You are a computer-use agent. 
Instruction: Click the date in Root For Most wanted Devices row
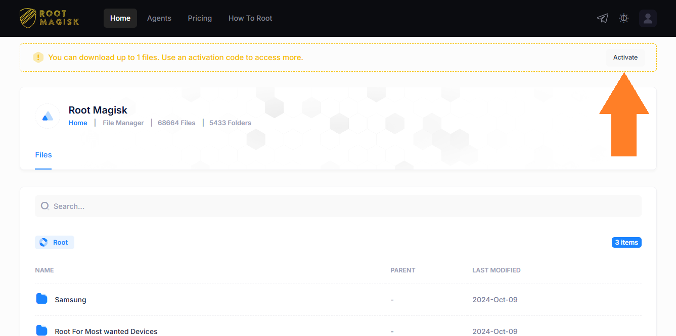tap(495, 331)
